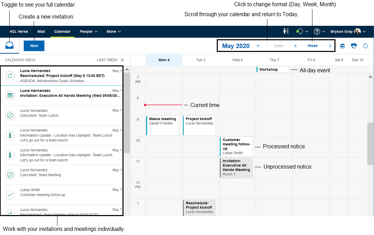Open the Mail tab

(x=41, y=32)
